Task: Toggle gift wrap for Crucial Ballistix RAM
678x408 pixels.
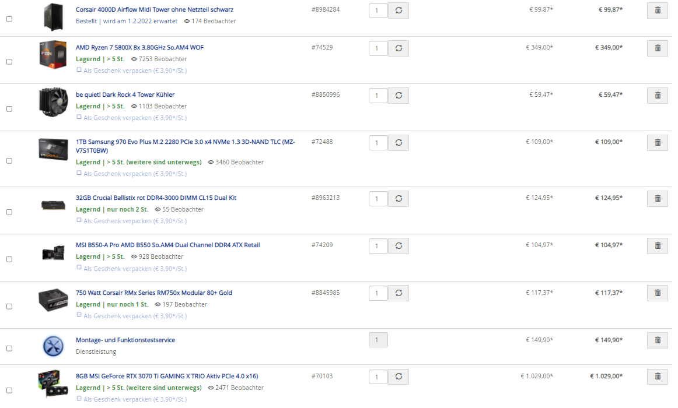Action: click(79, 220)
